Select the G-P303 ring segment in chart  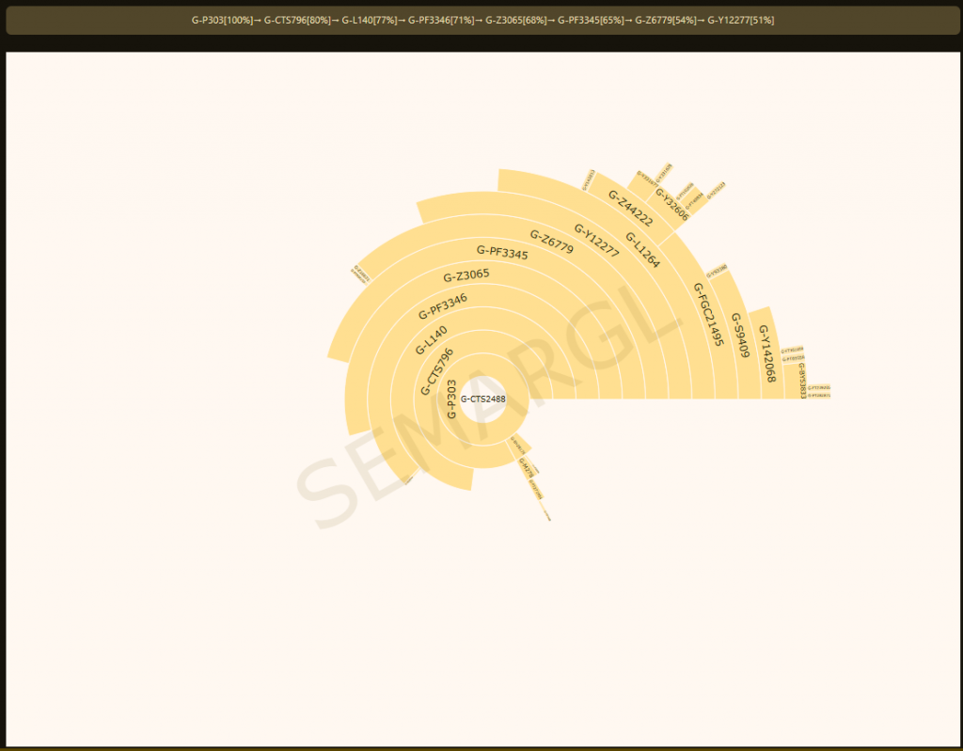coord(452,399)
